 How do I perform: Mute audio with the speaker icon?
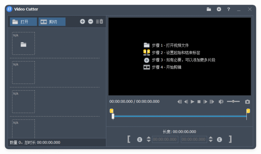221,102
